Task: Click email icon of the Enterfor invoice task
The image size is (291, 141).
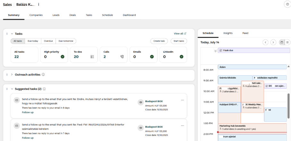Action: 17,126
